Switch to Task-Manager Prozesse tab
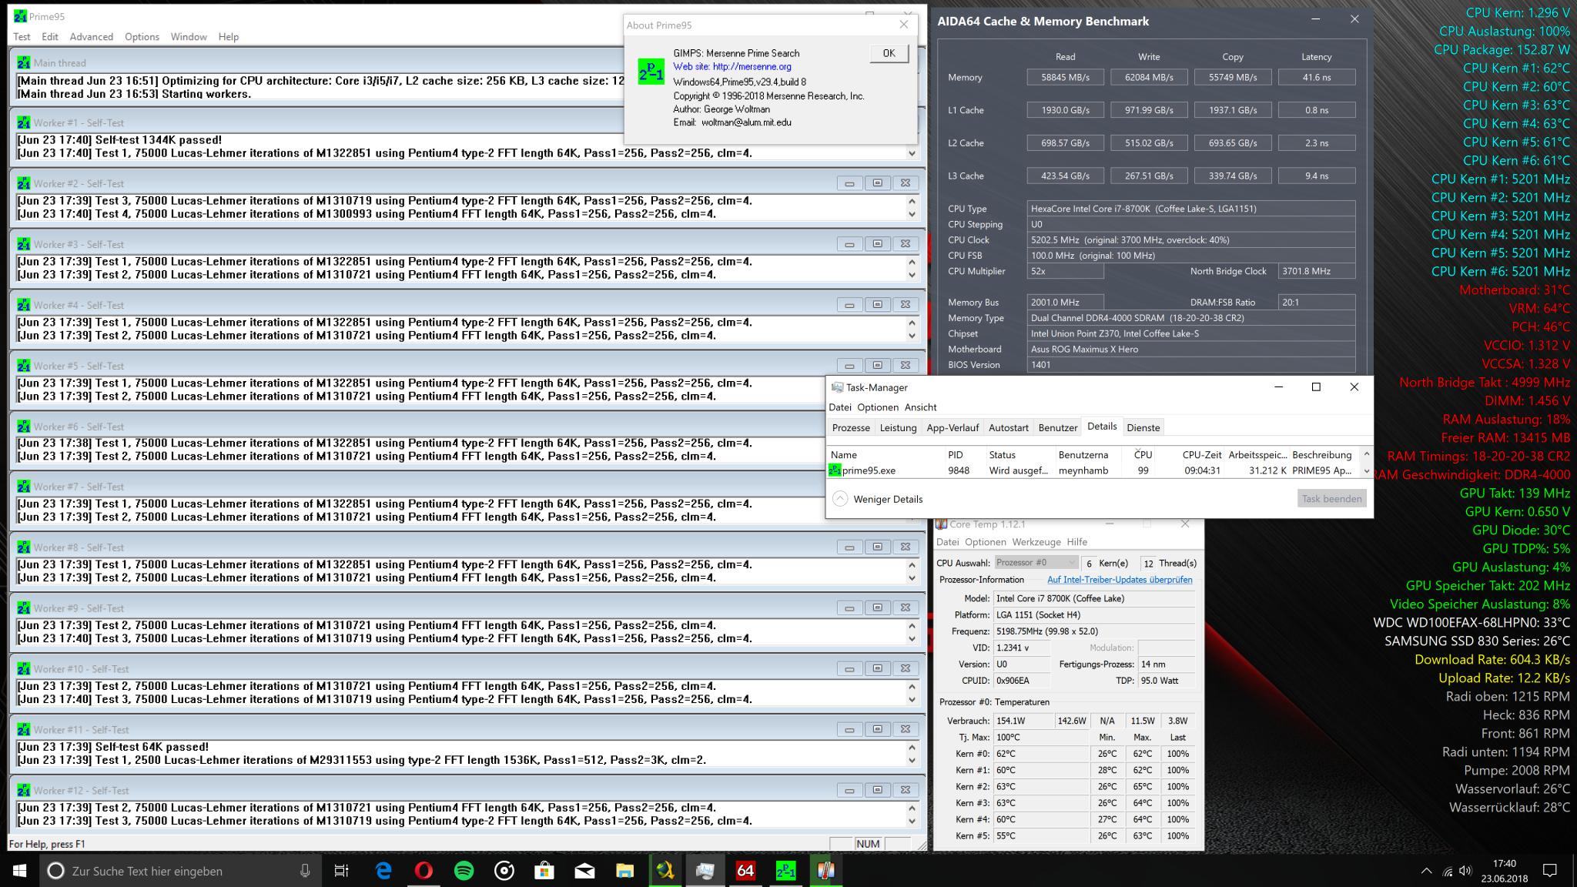 pos(851,427)
